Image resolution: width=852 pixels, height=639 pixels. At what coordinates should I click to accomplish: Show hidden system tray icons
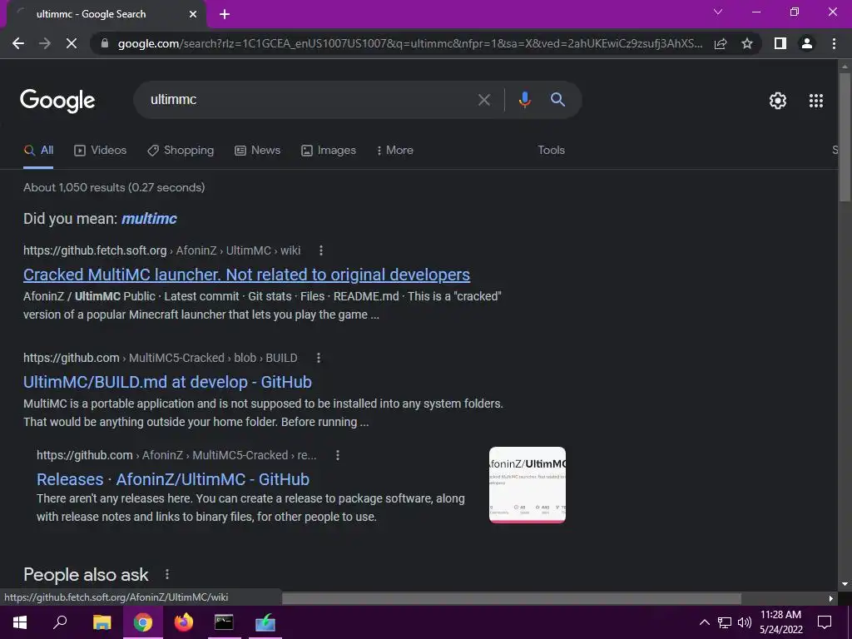(704, 622)
